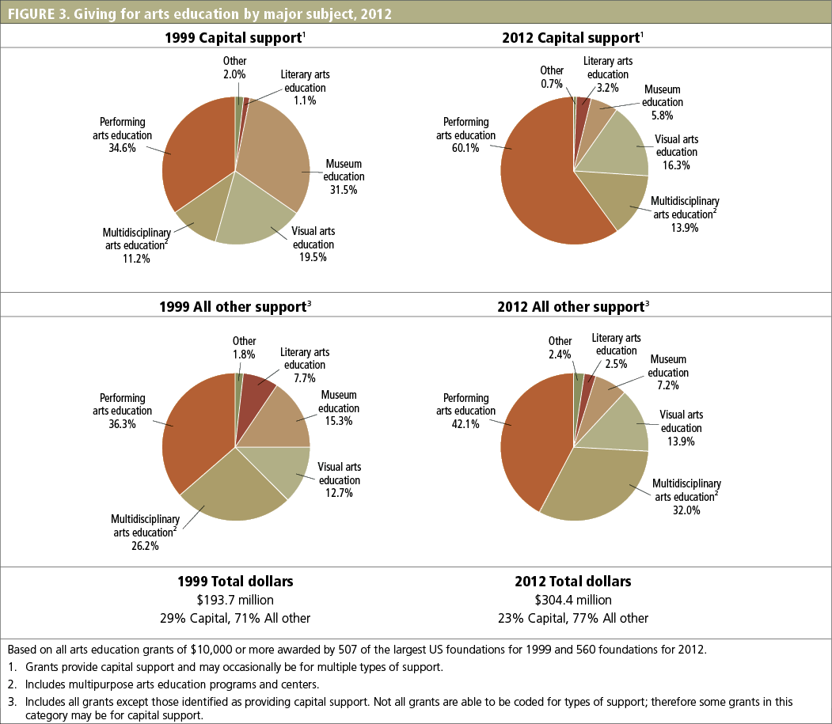The image size is (832, 724).
Task: Click the Museum education 5.8% label
Action: coord(663,102)
